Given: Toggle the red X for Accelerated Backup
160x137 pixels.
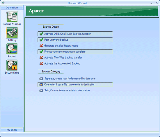Looking at the screenshot, I should (41, 63).
